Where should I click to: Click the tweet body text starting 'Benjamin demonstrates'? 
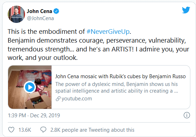pos(98,49)
